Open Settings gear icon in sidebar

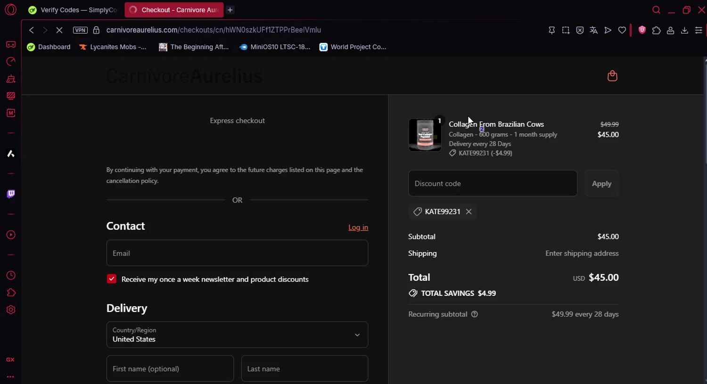pyautogui.click(x=11, y=310)
